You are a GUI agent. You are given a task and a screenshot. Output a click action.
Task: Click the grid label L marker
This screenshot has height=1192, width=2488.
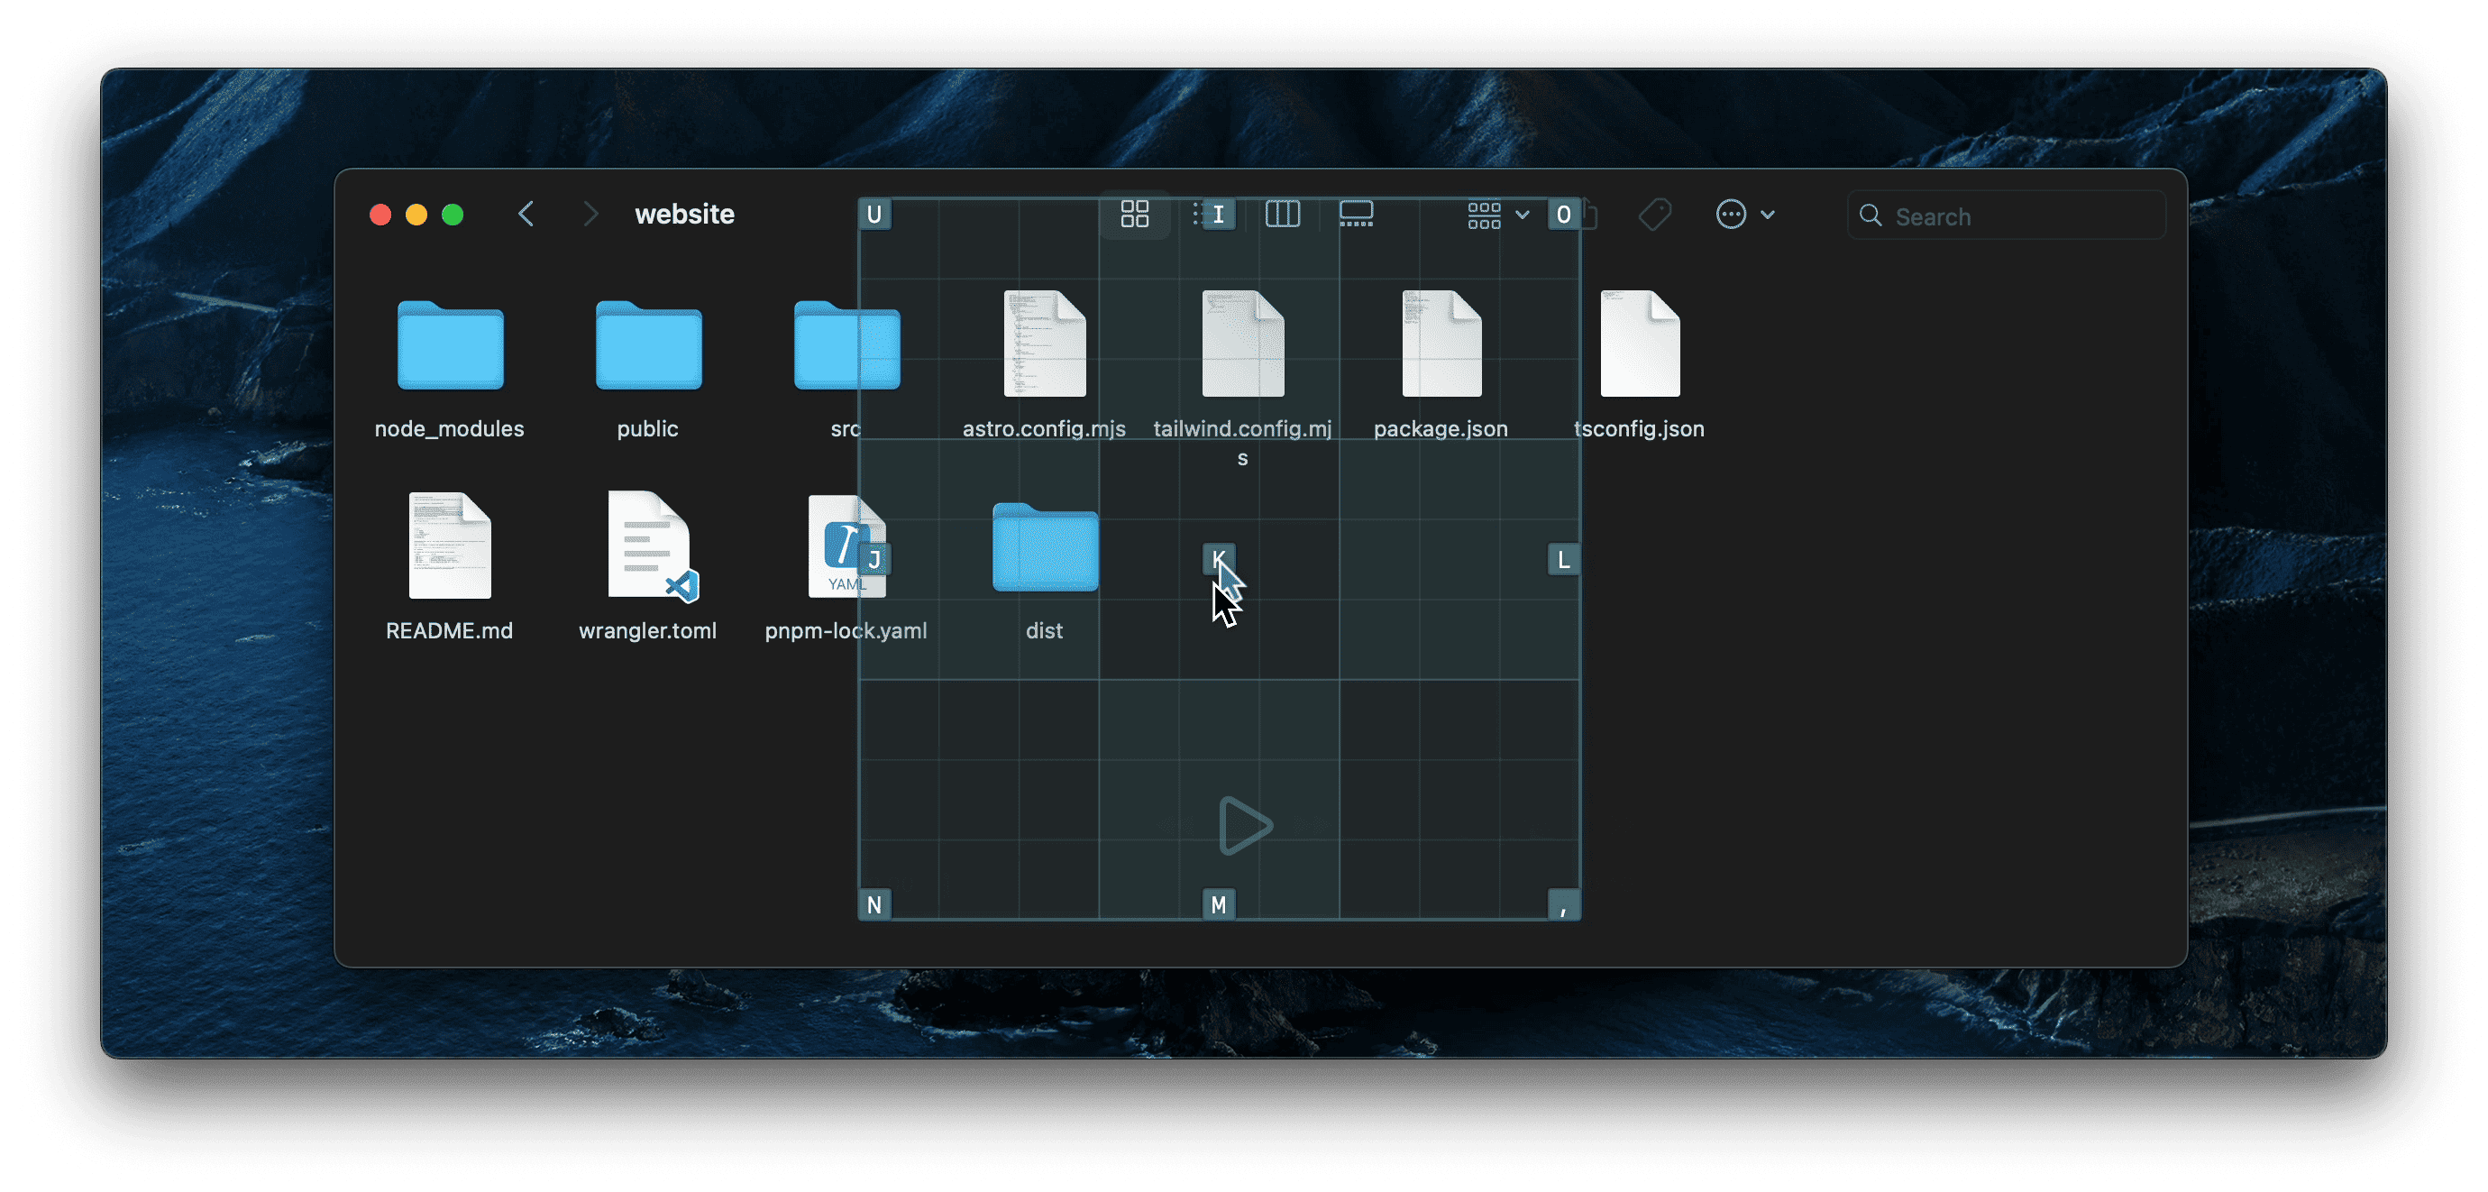click(x=1563, y=559)
